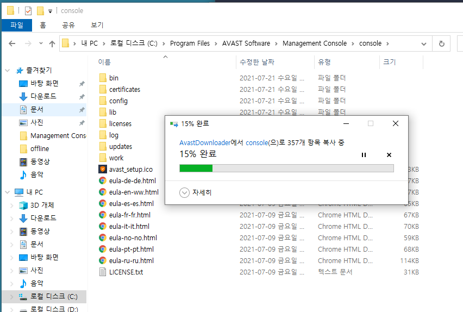
Task: Click Management Console in breadcrumb path
Action: click(x=315, y=43)
